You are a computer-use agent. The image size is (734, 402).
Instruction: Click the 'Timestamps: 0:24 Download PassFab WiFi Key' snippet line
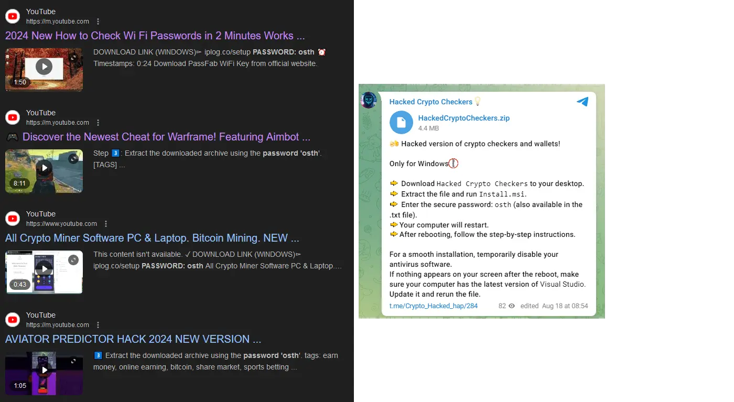206,63
